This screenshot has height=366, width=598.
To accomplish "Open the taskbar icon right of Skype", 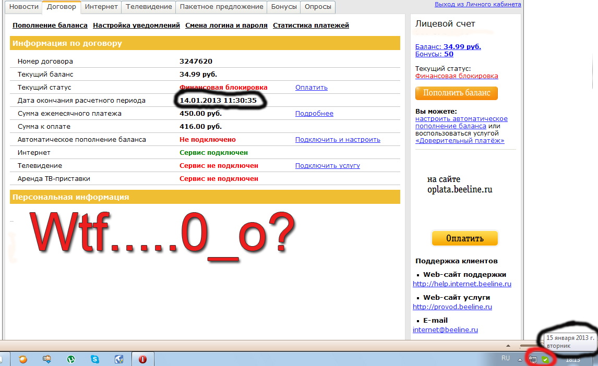I will point(119,359).
